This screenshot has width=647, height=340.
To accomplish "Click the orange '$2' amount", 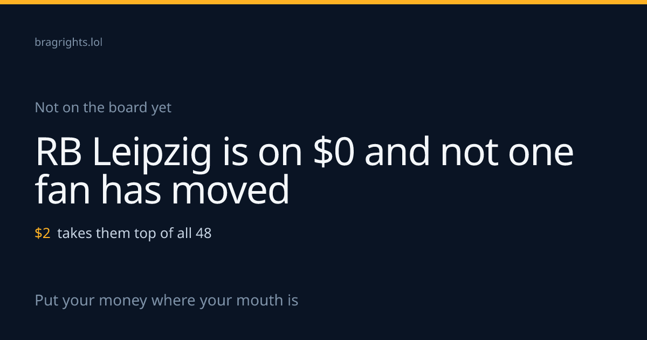I will [43, 233].
